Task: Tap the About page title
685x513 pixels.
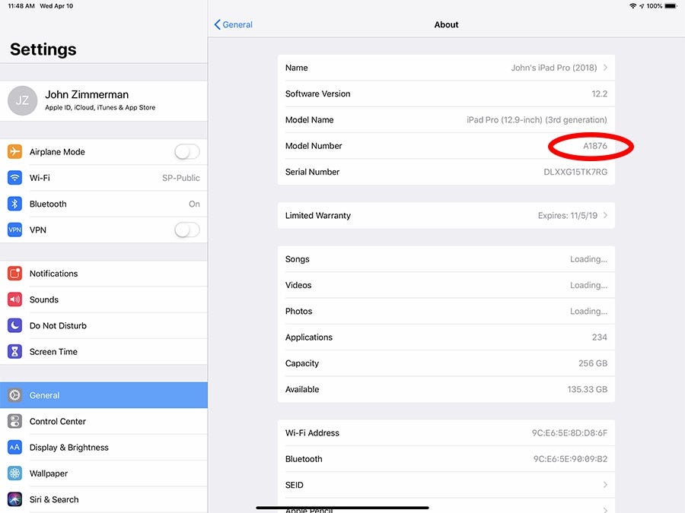Action: coord(446,24)
